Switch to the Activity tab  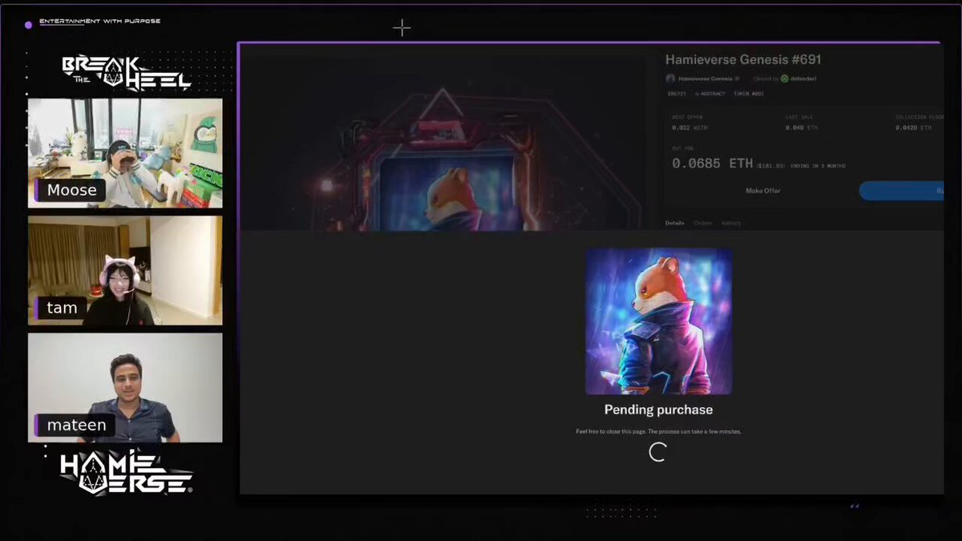pyautogui.click(x=731, y=223)
